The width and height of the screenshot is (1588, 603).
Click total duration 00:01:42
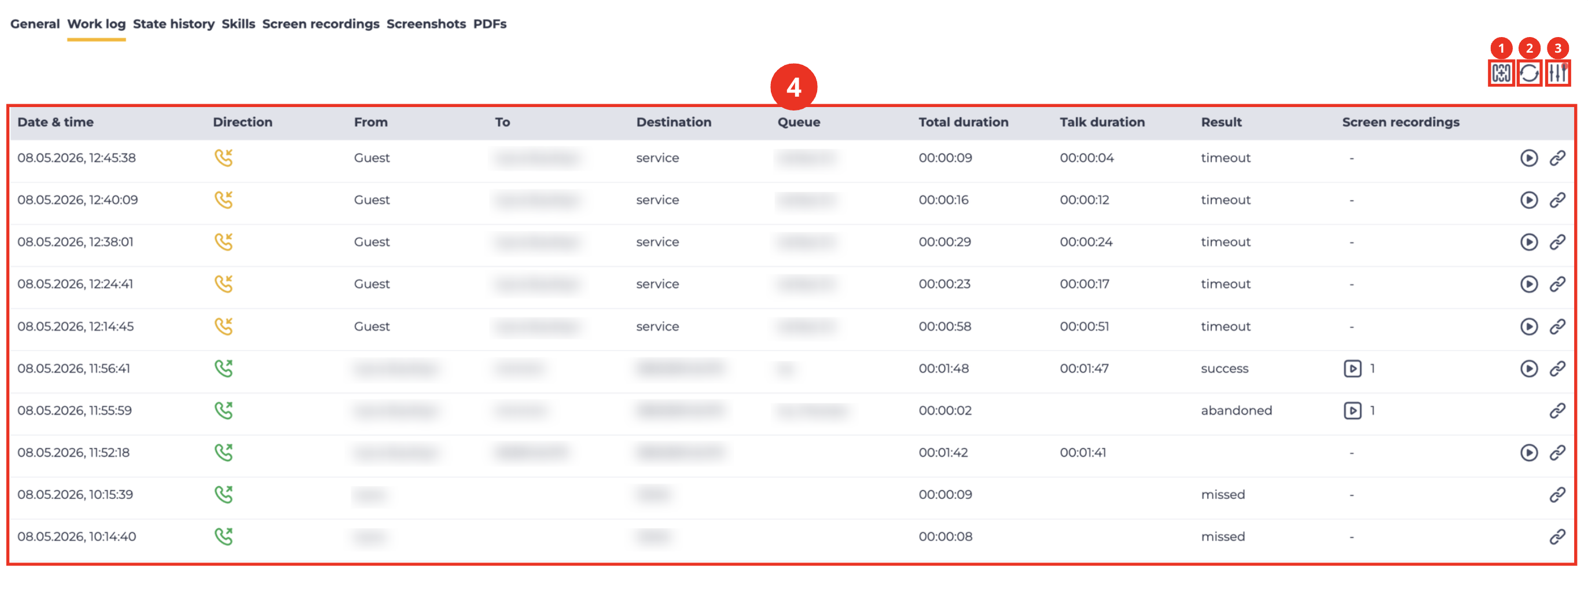pos(943,453)
